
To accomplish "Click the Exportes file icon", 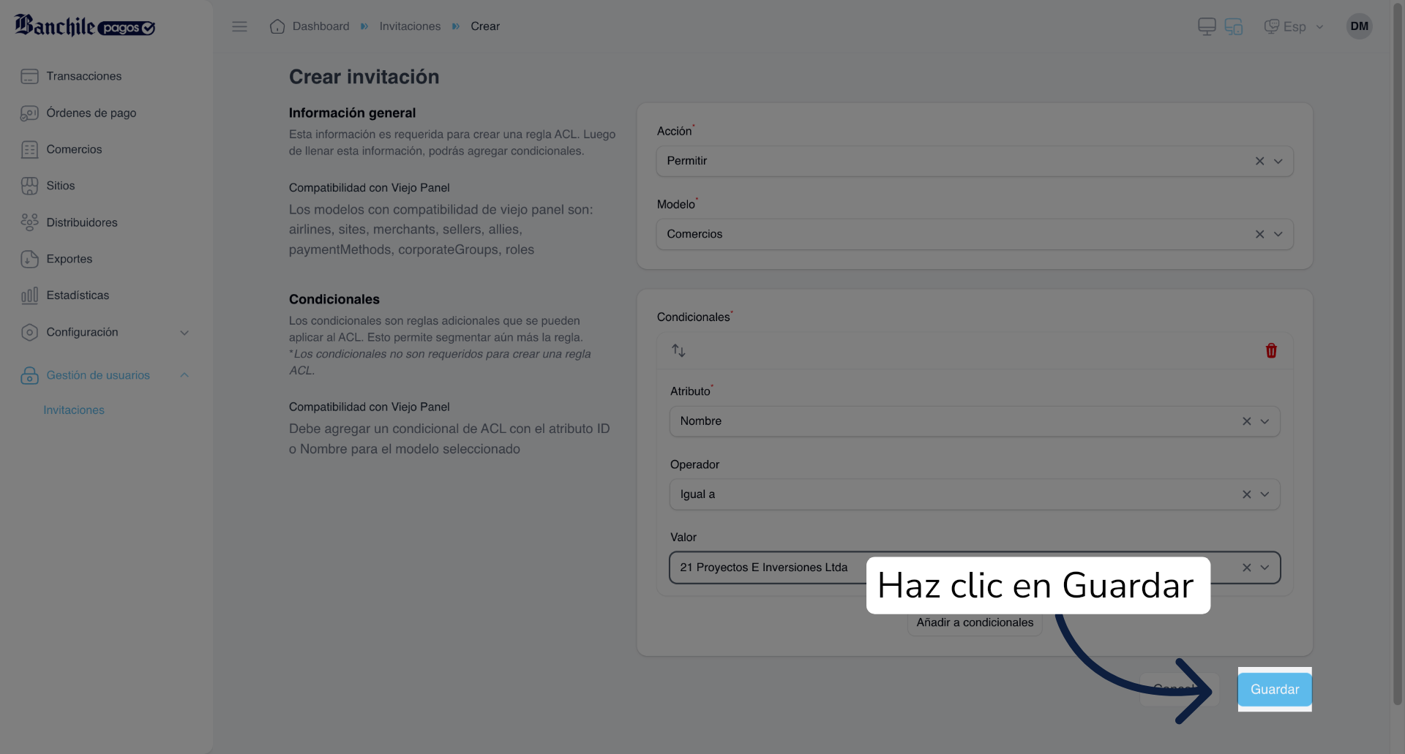I will pos(29,259).
